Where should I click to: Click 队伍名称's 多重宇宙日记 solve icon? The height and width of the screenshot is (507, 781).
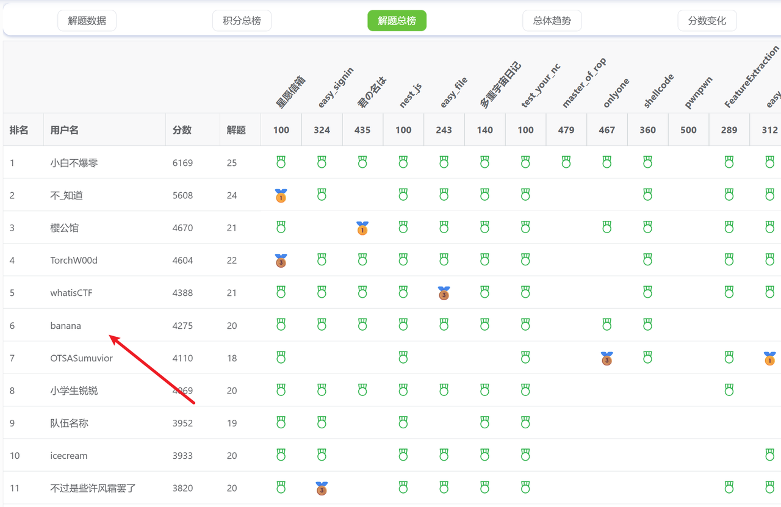[x=484, y=422]
